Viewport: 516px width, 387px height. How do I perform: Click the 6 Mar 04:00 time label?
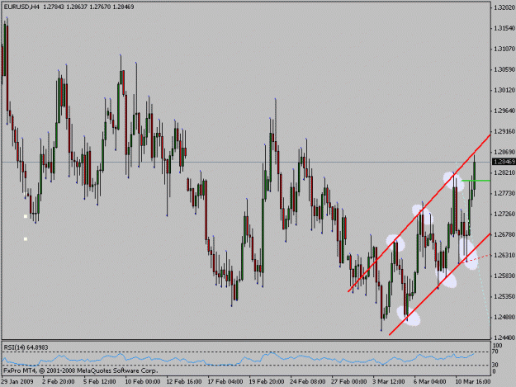(430, 382)
